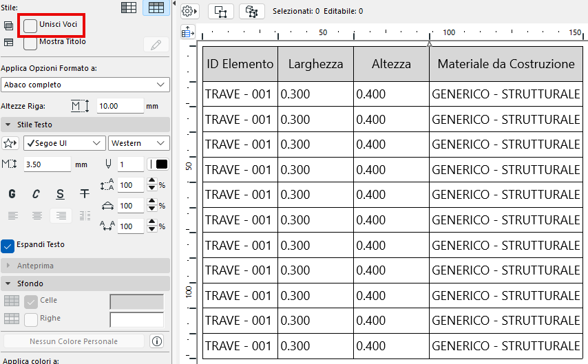Screen dimensions: 588x364
Task: Increase the letter spacing percent stepper
Action: (x=152, y=223)
